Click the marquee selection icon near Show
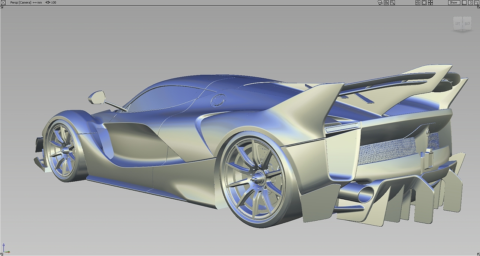480x256 pixels. [x=464, y=2]
